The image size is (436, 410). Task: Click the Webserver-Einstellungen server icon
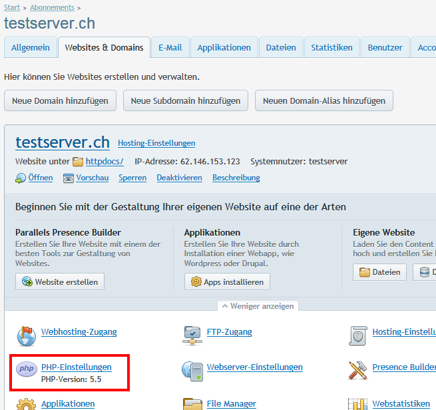coord(192,369)
